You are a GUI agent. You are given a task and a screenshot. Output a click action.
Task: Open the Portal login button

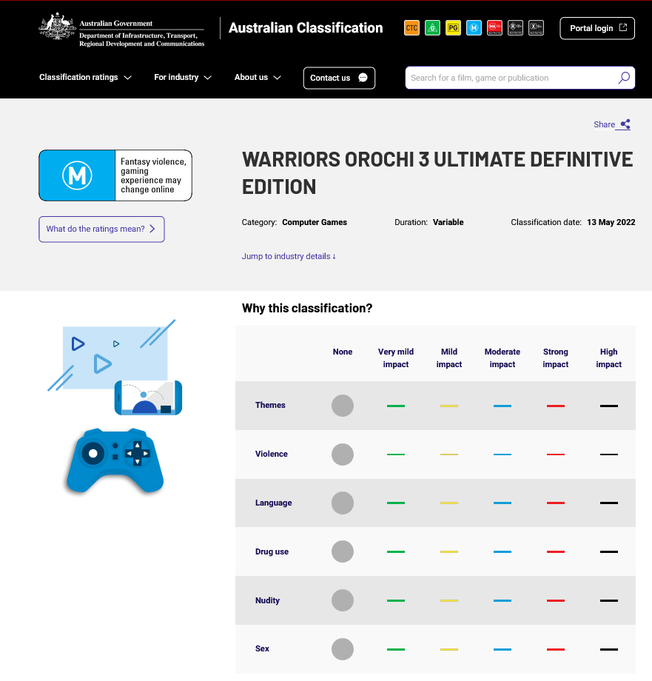597,28
